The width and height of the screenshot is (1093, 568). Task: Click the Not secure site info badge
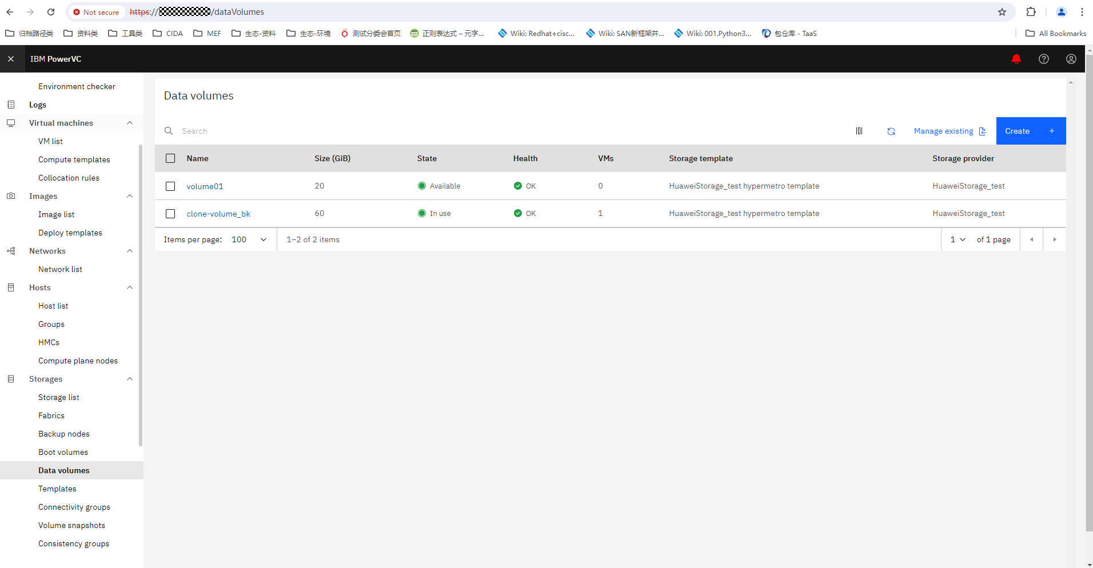click(96, 12)
